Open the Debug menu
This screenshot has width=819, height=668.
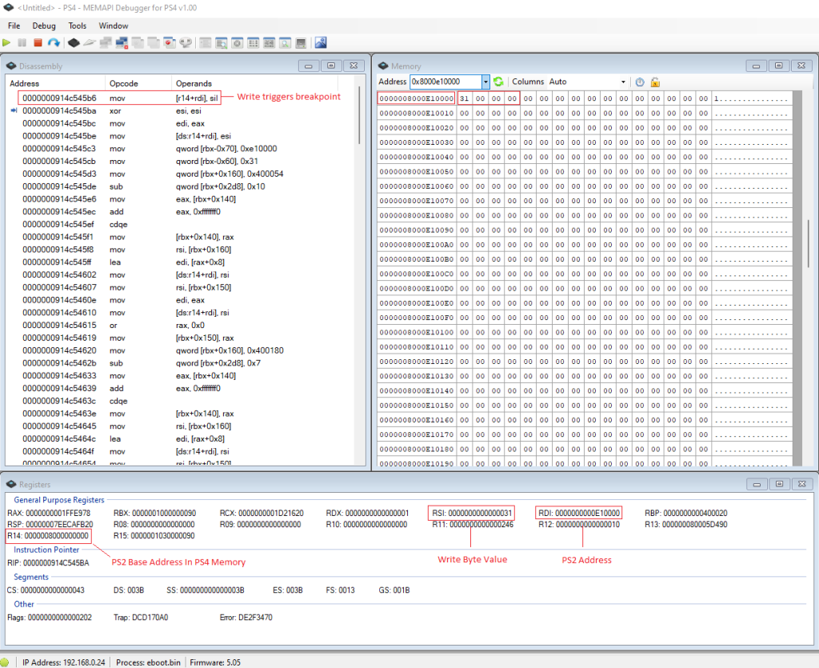[x=44, y=26]
